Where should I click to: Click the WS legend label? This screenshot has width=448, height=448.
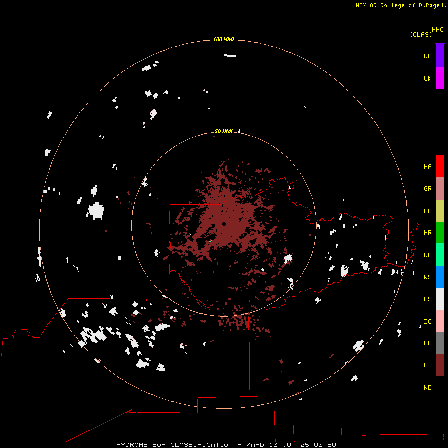pyautogui.click(x=427, y=277)
